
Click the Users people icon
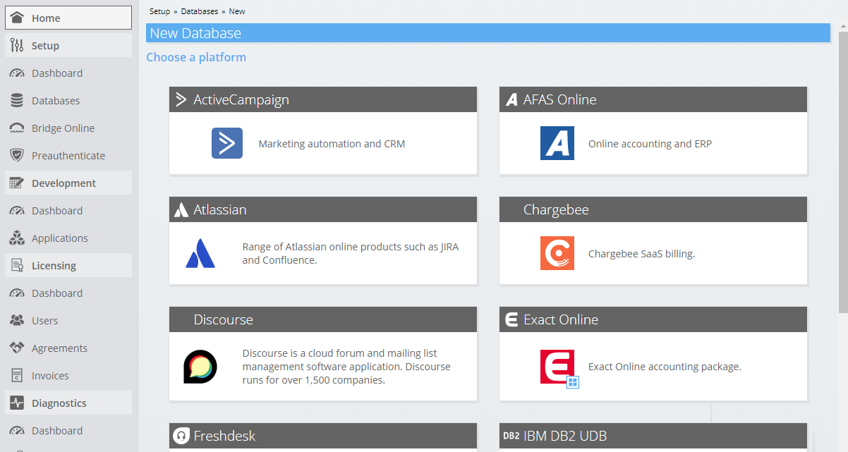[17, 320]
